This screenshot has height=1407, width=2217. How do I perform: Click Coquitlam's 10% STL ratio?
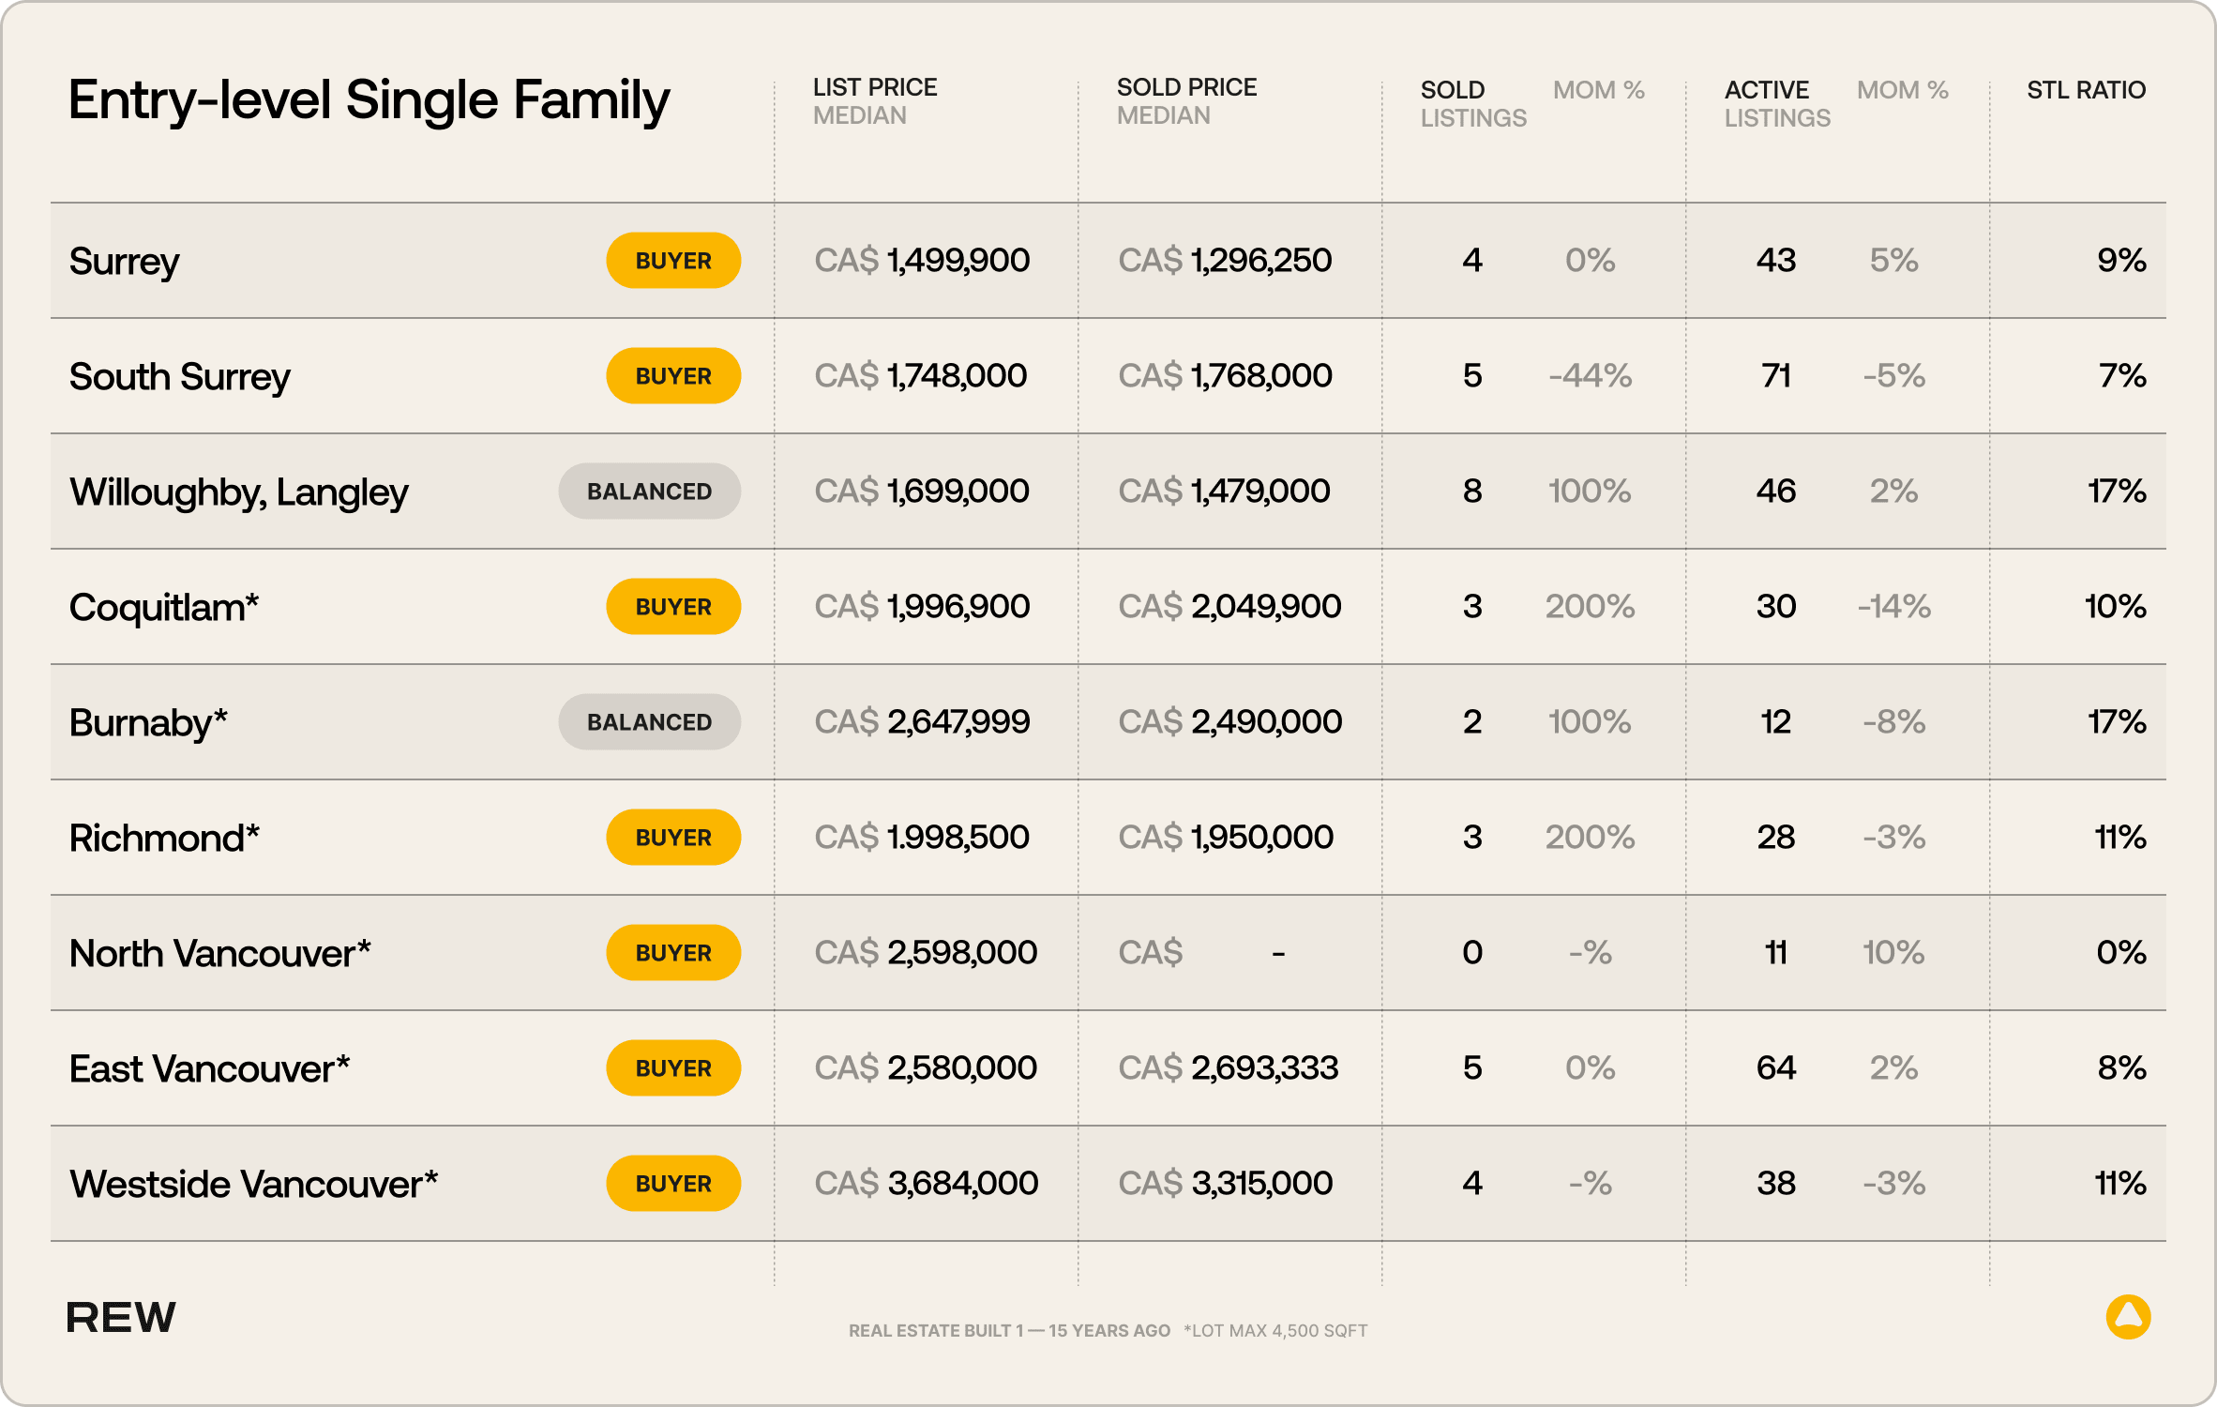click(x=2116, y=606)
